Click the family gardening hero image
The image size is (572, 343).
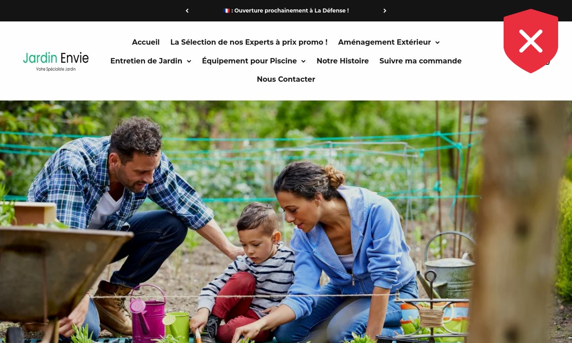pos(286,222)
